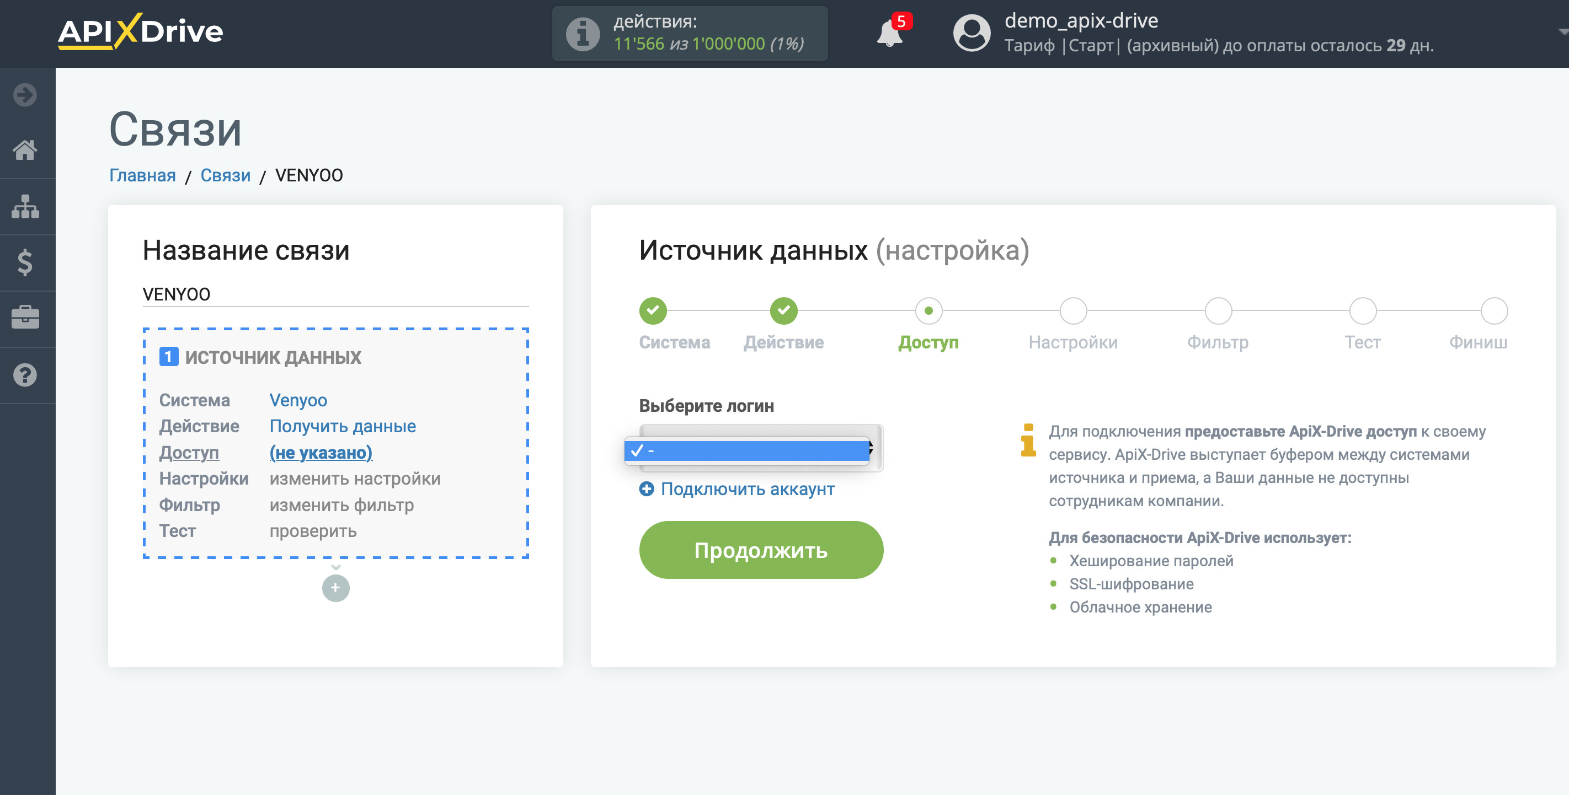Expand sidebar with the arrow icon
The image size is (1569, 795).
point(25,95)
